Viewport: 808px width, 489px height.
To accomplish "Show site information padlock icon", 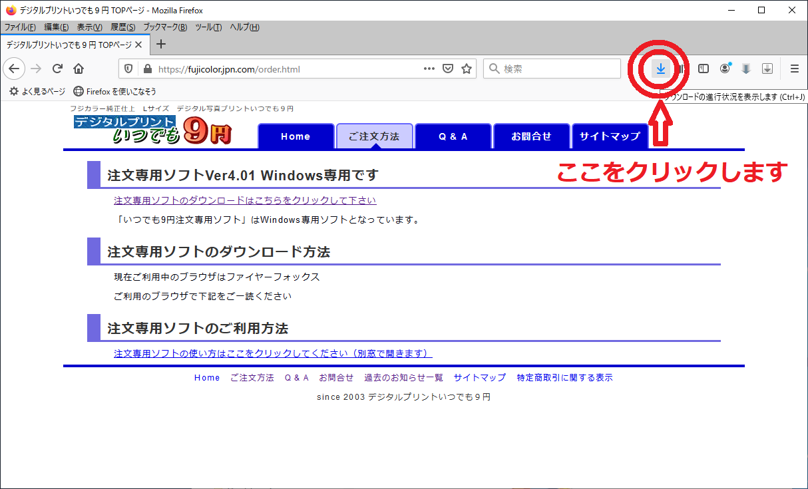I will click(x=147, y=69).
